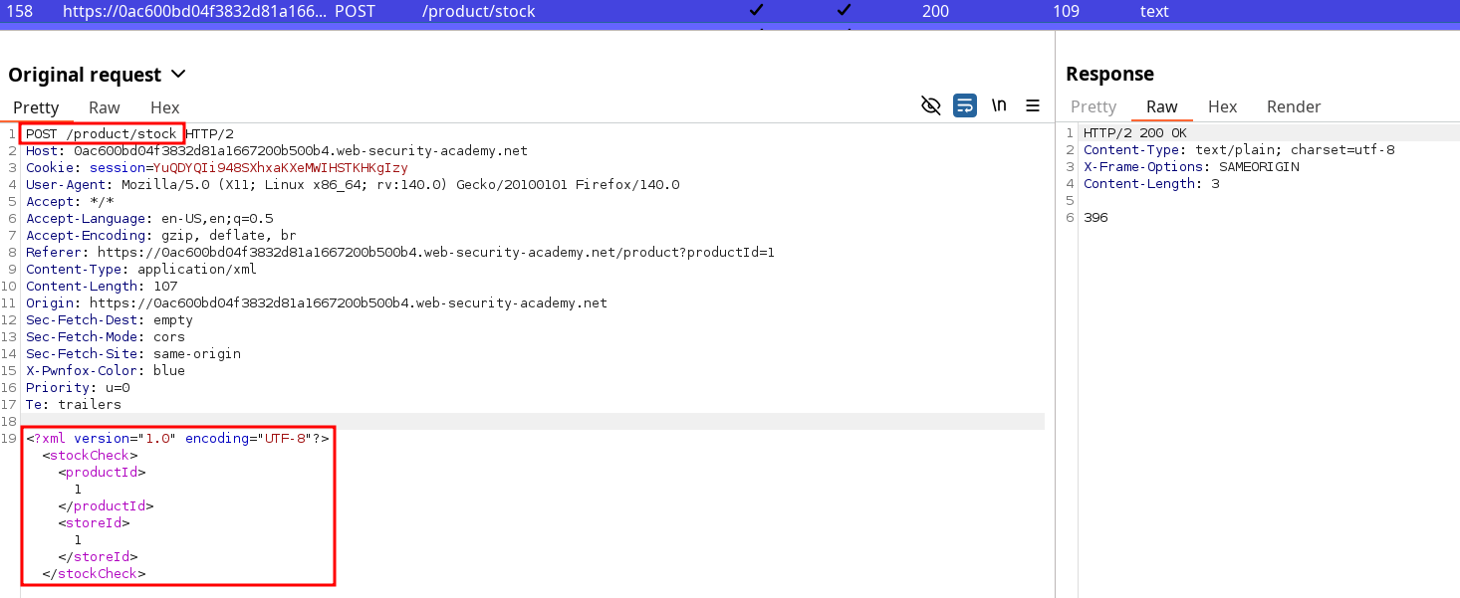Select the response Raw tab
This screenshot has width=1460, height=598.
(x=1161, y=106)
